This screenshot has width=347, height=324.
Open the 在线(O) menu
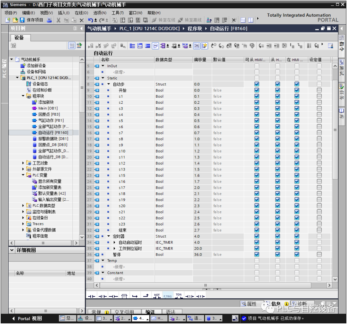(x=81, y=13)
